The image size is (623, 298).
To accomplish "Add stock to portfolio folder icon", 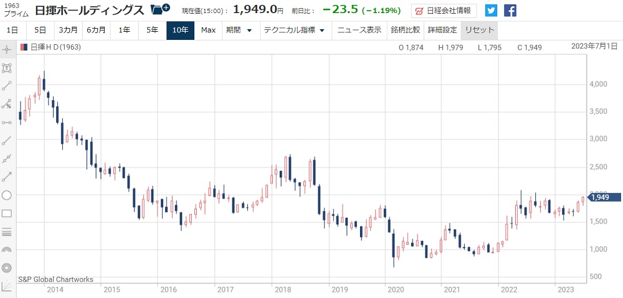I will pos(160,9).
